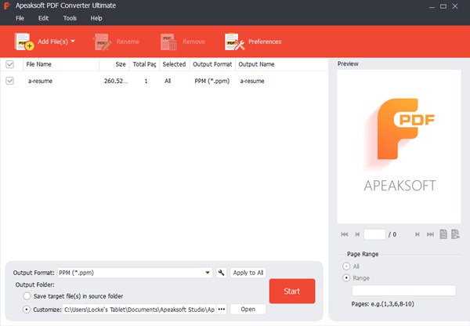Click the red Start button

pos(292,291)
